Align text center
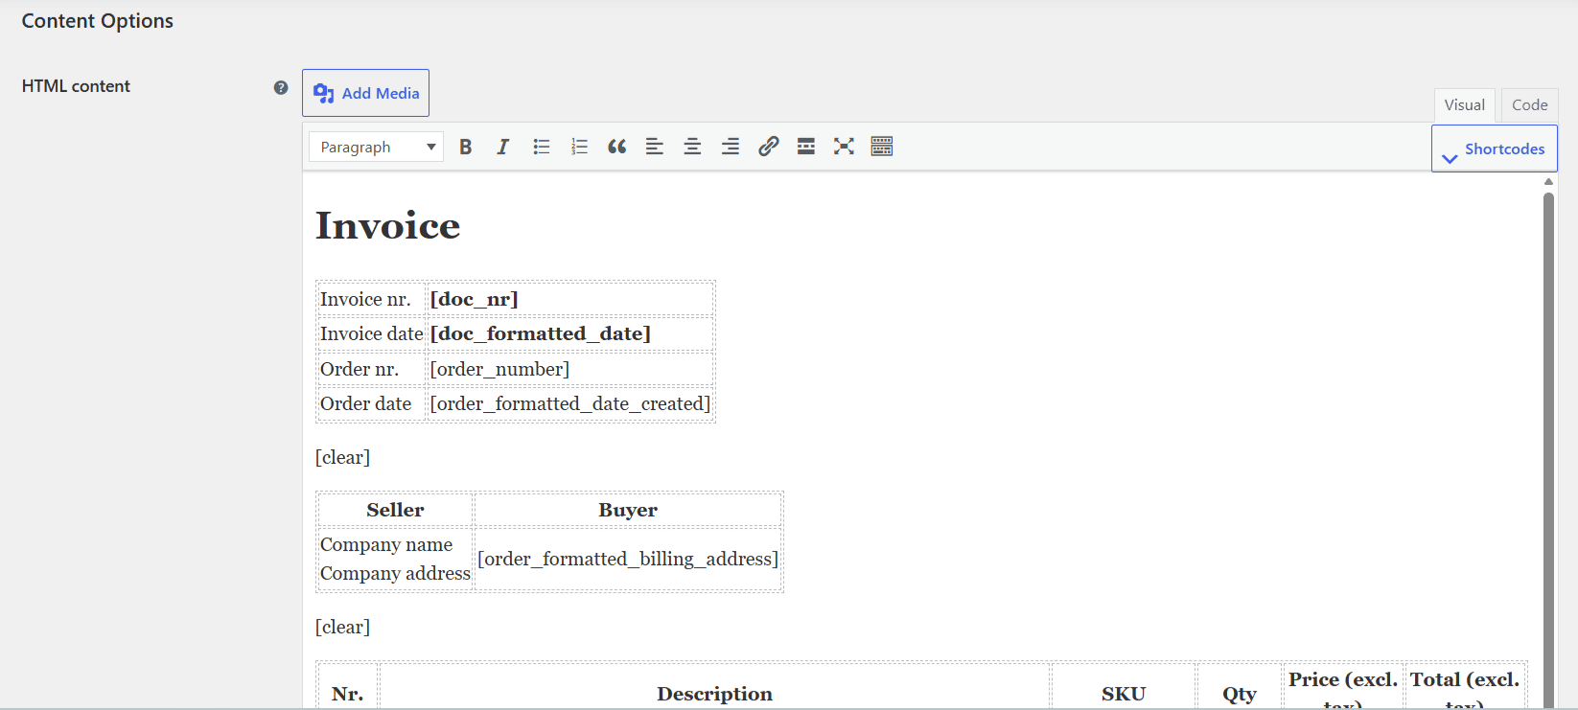The image size is (1578, 710). (692, 147)
